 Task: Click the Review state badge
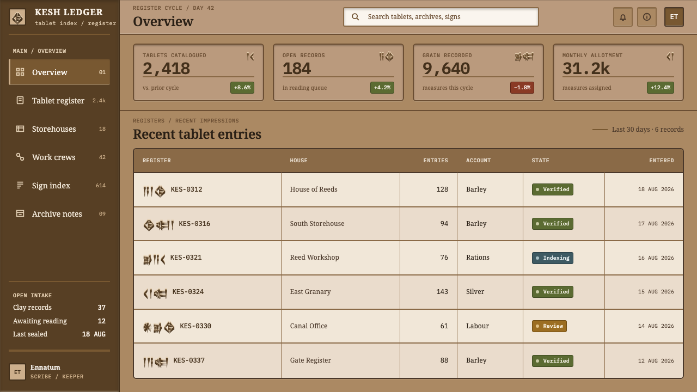pos(549,326)
